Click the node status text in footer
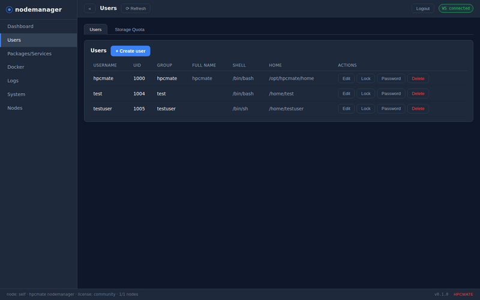The image size is (480, 300). pyautogui.click(x=72, y=294)
